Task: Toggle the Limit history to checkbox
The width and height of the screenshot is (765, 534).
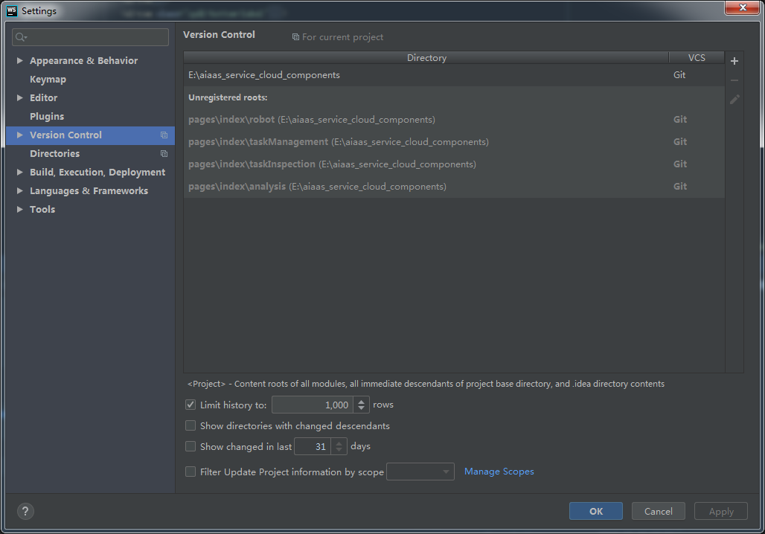Action: 191,405
